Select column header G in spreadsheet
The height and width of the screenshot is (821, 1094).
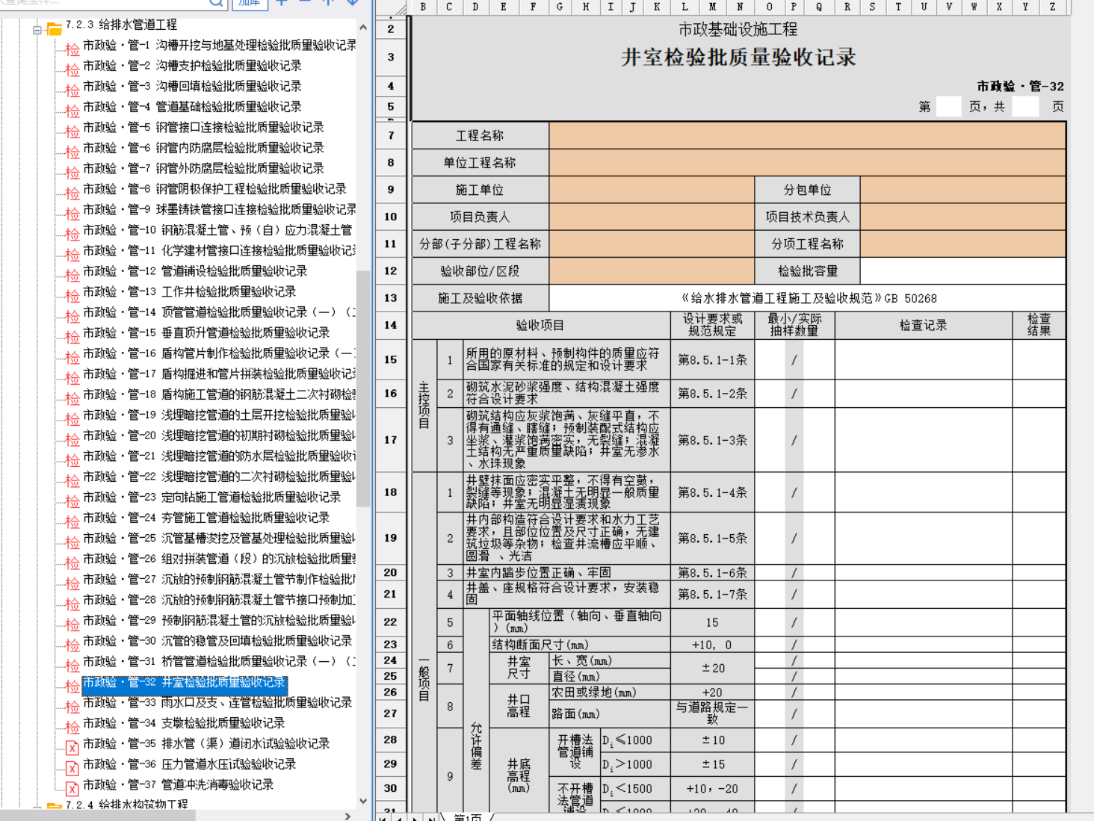[560, 7]
